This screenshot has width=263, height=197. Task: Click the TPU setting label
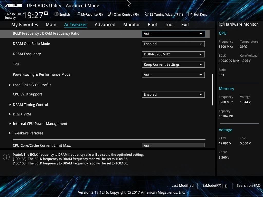pos(16,64)
